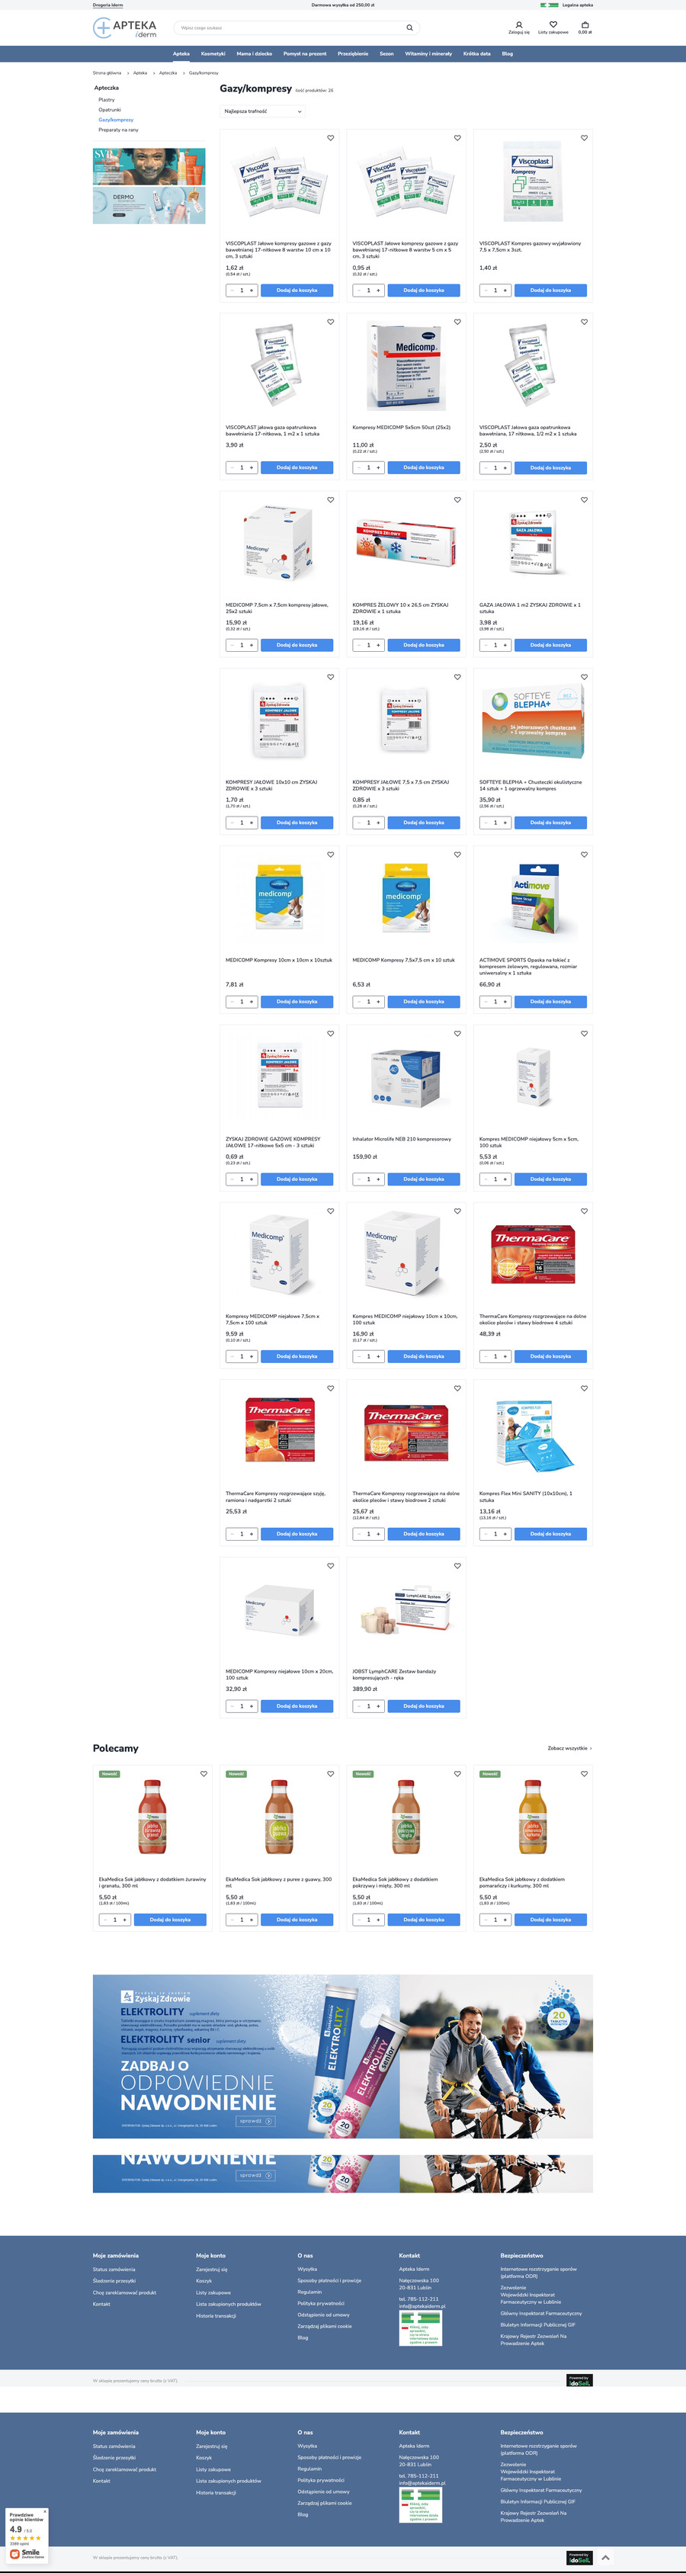Expand Zobacz wszystkie in Polecamy section
The height and width of the screenshot is (2573, 686).
(x=569, y=1748)
